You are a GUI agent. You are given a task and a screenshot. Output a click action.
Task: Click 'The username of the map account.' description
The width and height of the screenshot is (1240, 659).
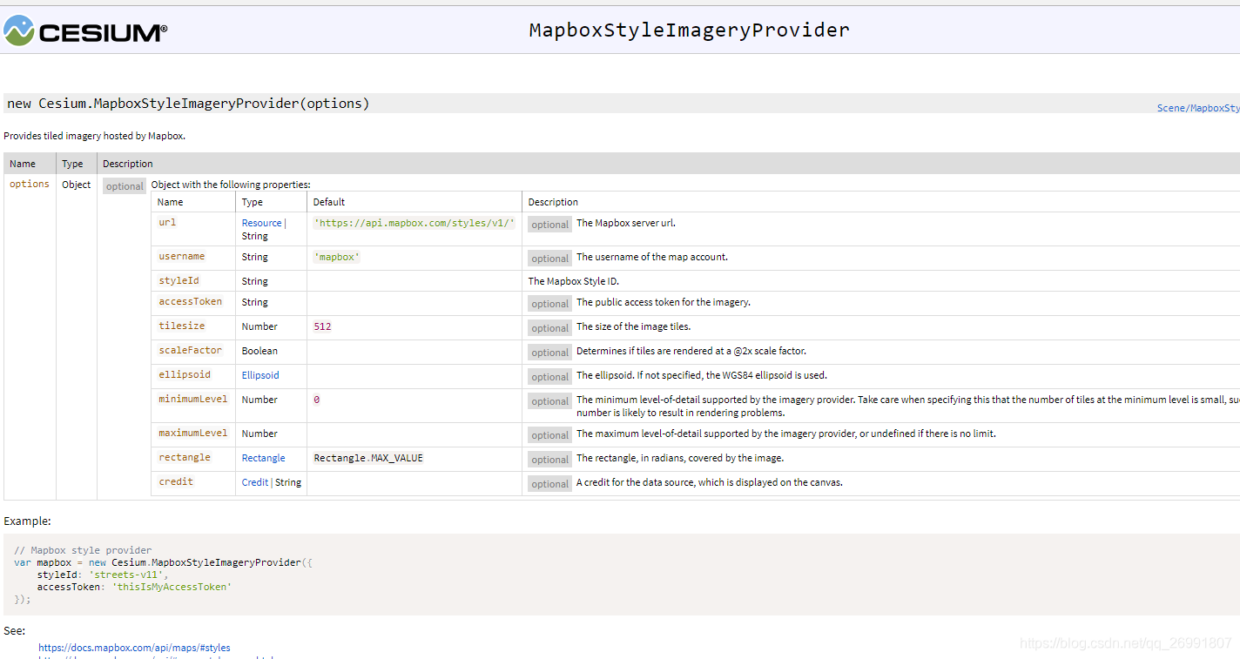point(652,257)
